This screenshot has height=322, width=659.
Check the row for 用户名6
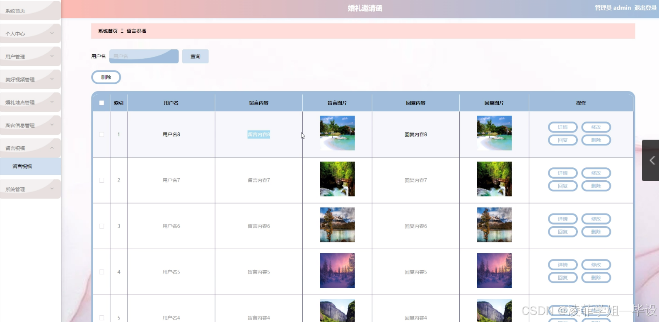coord(101,226)
